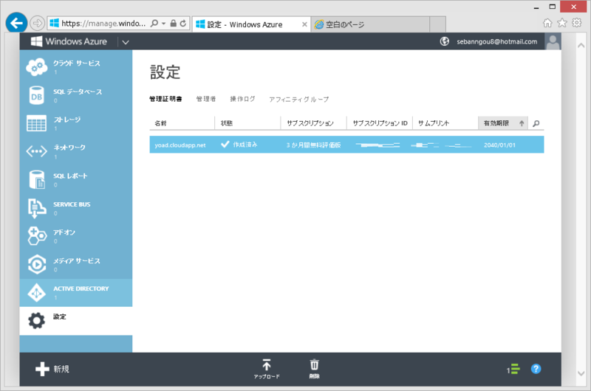Click the New plus icon
Screen dimensions: 591x391
click(42, 369)
